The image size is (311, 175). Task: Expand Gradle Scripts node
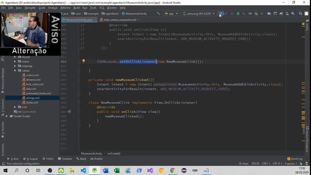click(7, 116)
